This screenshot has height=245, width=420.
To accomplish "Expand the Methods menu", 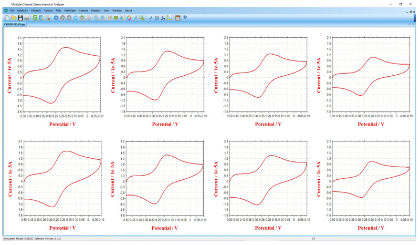I will point(36,11).
